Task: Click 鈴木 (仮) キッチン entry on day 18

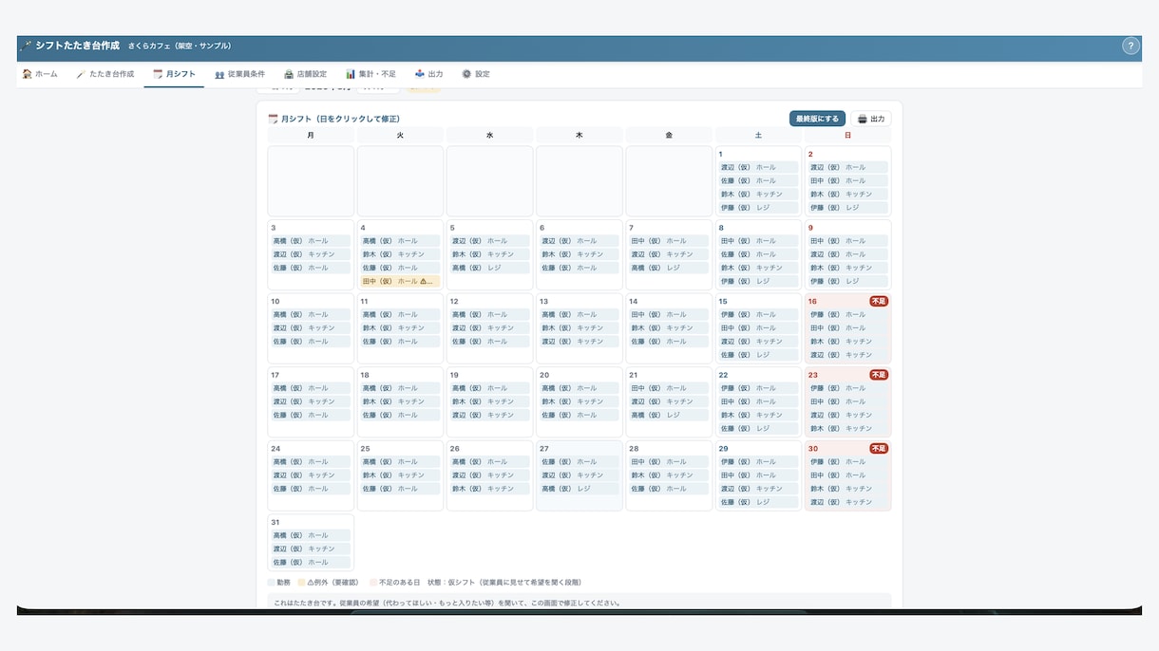Action: tap(400, 401)
